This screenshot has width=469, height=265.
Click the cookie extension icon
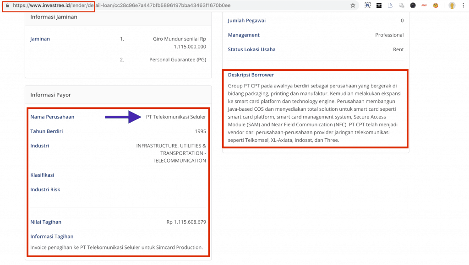click(x=436, y=5)
